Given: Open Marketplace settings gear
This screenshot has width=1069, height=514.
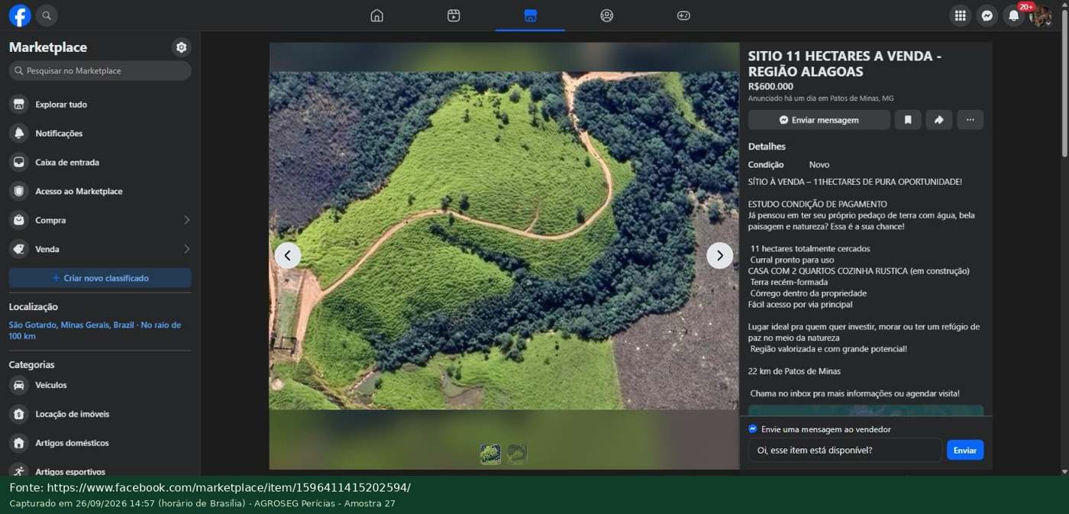Looking at the screenshot, I should coord(181,47).
